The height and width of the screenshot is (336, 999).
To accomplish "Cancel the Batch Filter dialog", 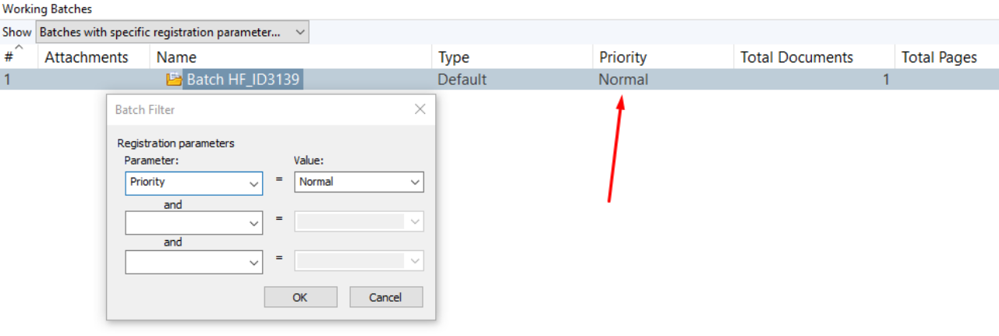I will coord(386,297).
